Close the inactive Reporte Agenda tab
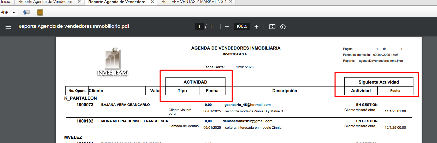The height and width of the screenshot is (143, 437). point(79,2)
